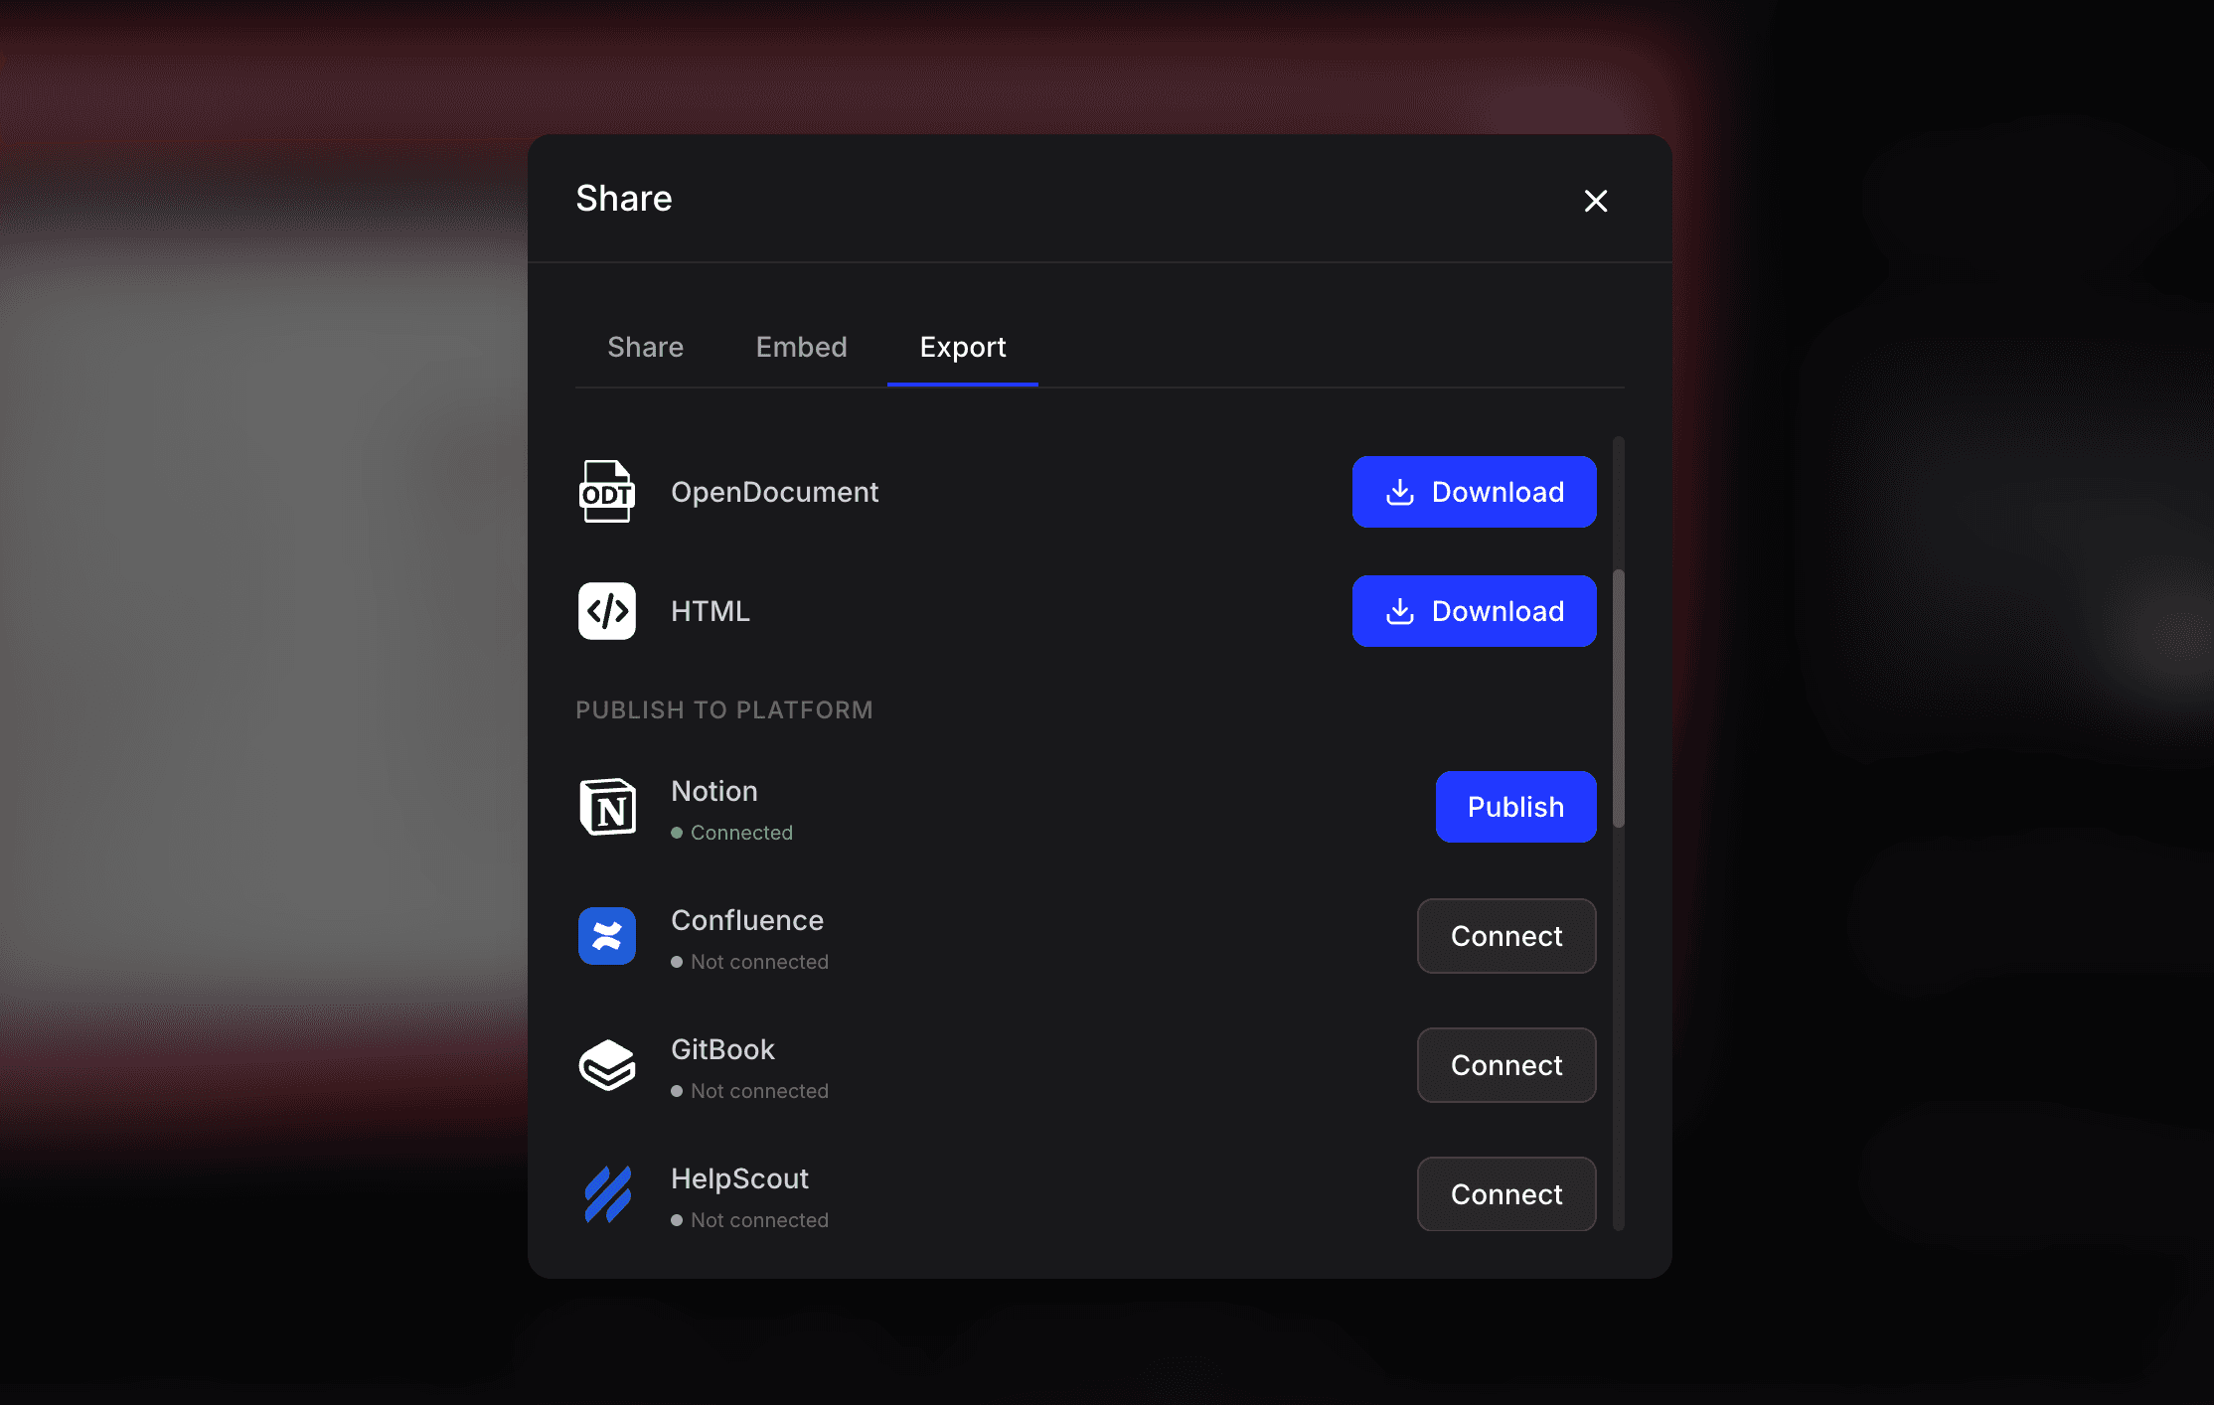The width and height of the screenshot is (2214, 1405).
Task: Connect the GitBook integration
Action: 1505,1065
